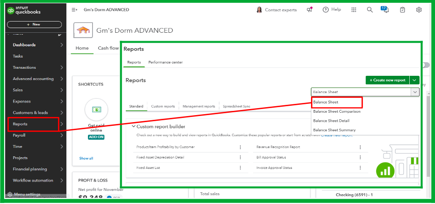Open Projects in the left menu
This screenshot has width=435, height=204.
click(x=20, y=158)
